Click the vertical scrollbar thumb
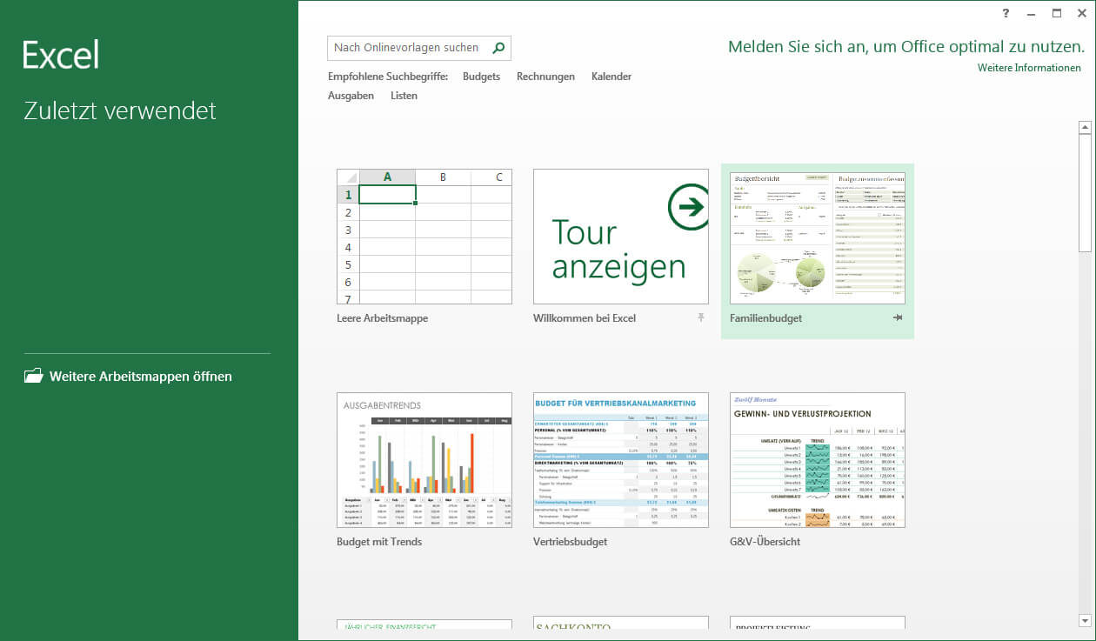This screenshot has height=641, width=1096. [1085, 193]
